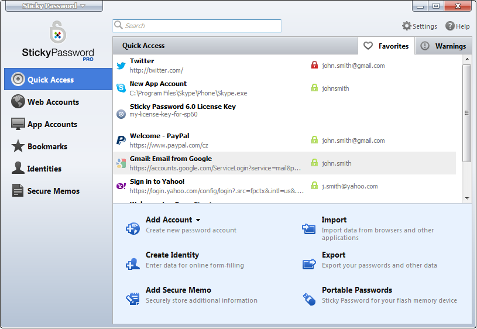The height and width of the screenshot is (329, 477).
Task: Switch to the Favorites tab
Action: [x=386, y=46]
